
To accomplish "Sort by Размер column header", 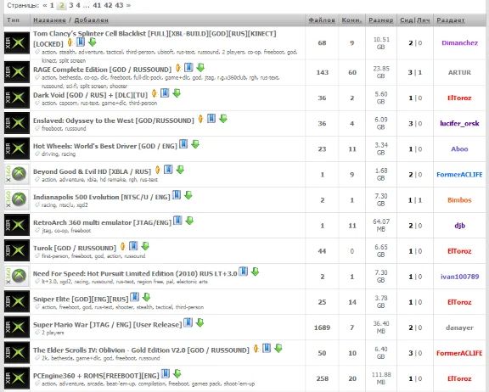I will pos(381,20).
